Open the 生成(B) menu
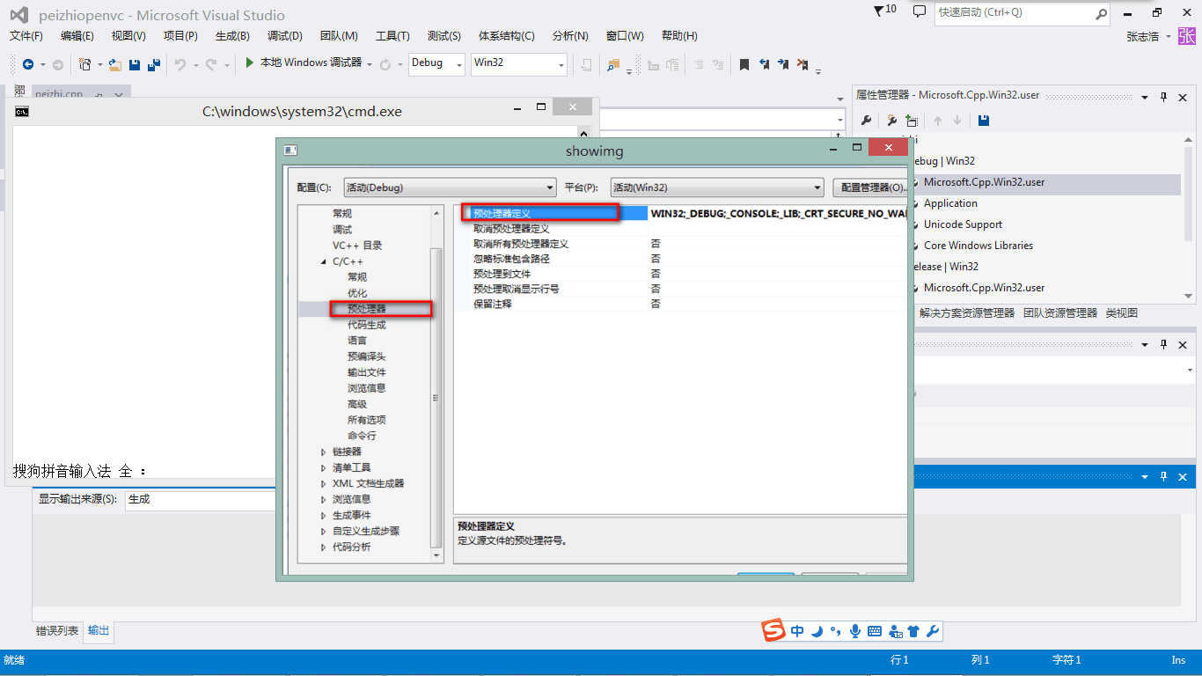 (232, 36)
